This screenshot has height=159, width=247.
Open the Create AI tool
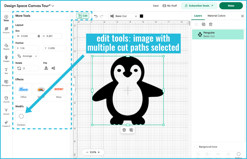6,124
